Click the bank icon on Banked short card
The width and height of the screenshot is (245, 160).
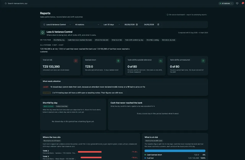[118, 61]
